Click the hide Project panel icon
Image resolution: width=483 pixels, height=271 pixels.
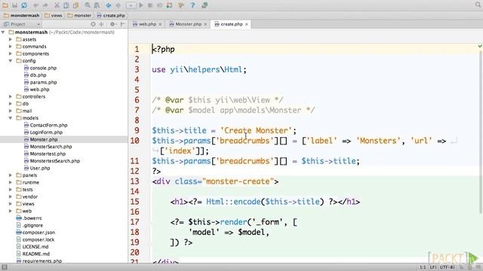[122, 24]
